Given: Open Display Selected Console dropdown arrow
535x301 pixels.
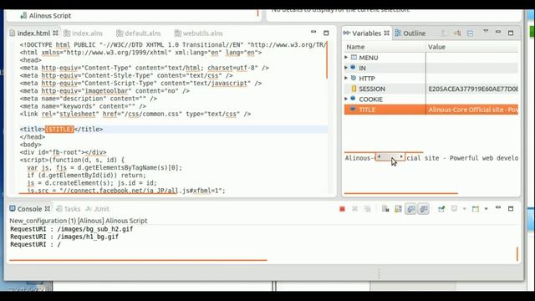Looking at the screenshot, I should [464, 209].
